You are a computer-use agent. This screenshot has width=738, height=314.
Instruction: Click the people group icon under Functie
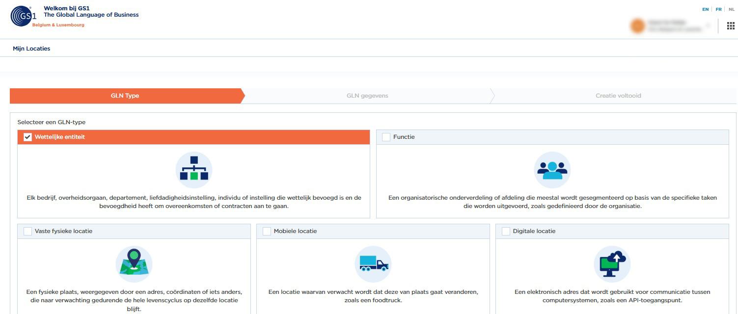coord(552,170)
